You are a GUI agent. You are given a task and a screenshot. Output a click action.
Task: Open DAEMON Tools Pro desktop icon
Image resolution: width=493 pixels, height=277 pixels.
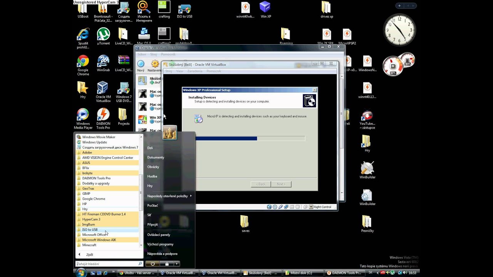tap(103, 119)
